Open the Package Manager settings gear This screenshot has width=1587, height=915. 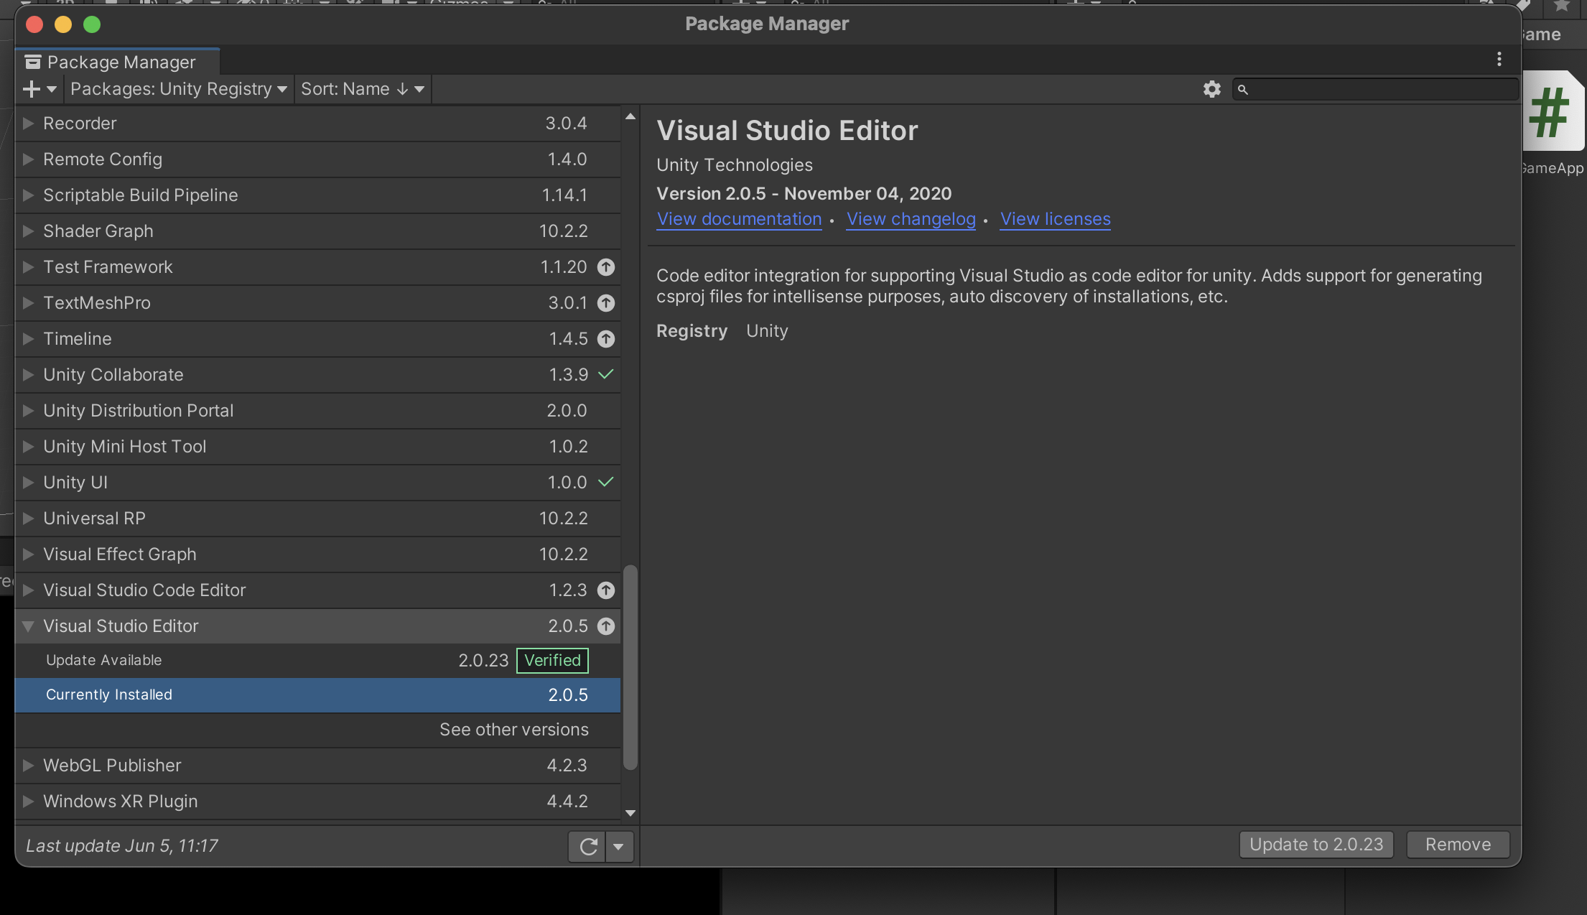(1212, 89)
